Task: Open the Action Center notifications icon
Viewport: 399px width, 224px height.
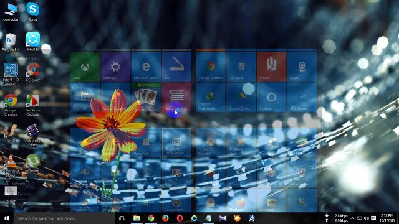Action: 373,218
